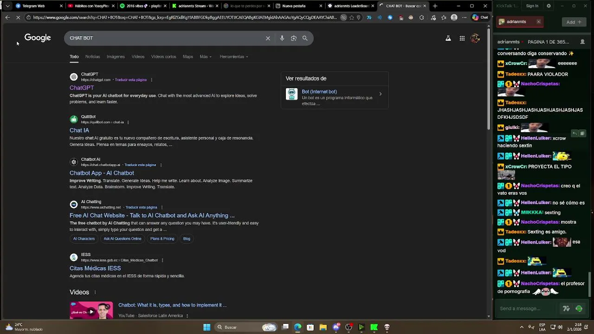Image resolution: width=594 pixels, height=334 pixels.
Task: Select the Imágenes search filter
Action: coord(116,57)
